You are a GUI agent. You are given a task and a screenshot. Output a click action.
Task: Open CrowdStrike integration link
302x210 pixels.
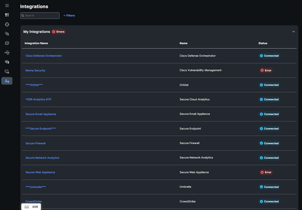coord(34,201)
